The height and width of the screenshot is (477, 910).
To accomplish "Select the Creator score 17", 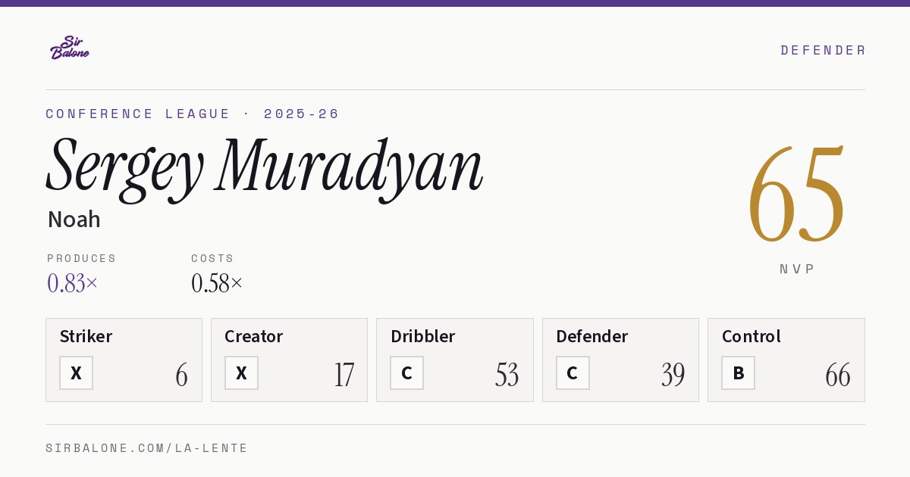I will [344, 375].
